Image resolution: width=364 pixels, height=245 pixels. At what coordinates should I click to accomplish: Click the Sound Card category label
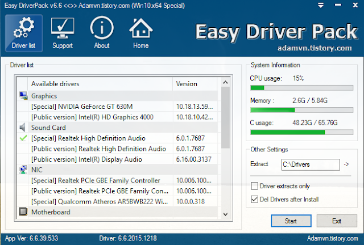coord(48,128)
